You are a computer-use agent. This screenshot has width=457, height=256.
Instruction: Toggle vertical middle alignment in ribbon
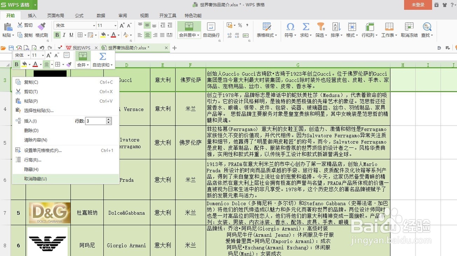pos(147,25)
